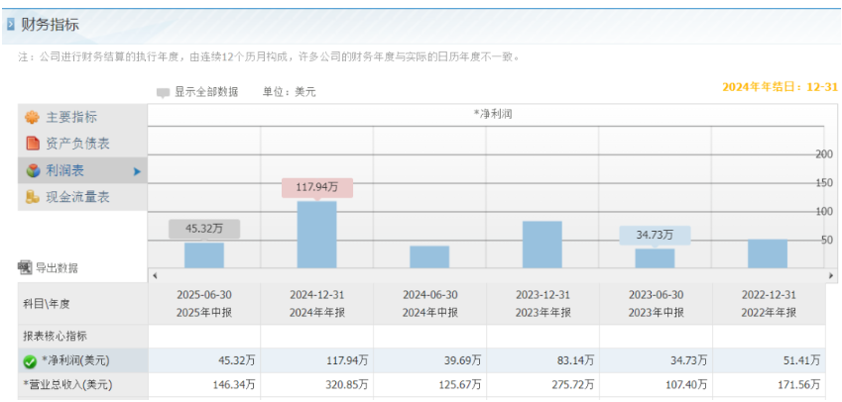
Task: Click the 2023-06-30 net profit bar
Action: point(656,258)
